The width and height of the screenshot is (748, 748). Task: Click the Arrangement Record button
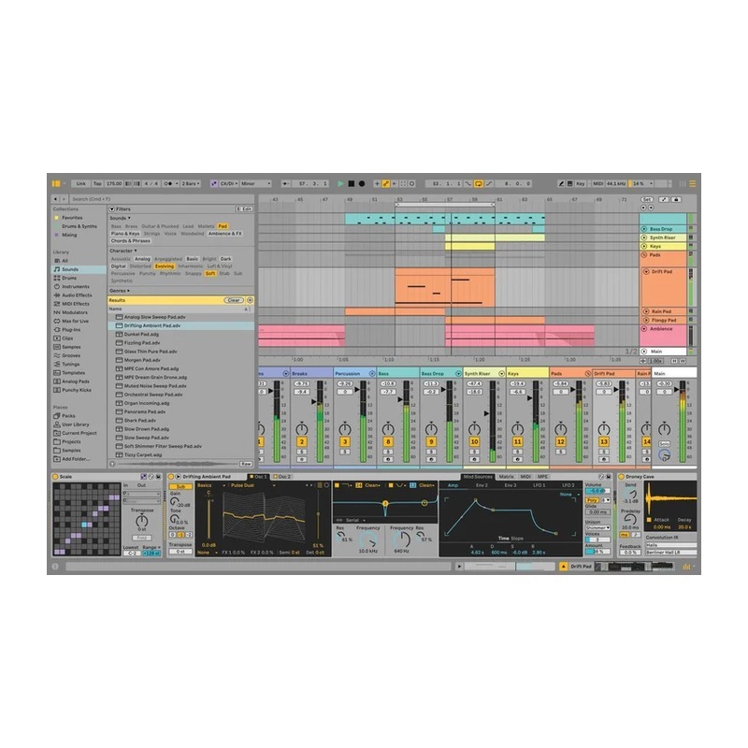point(362,183)
